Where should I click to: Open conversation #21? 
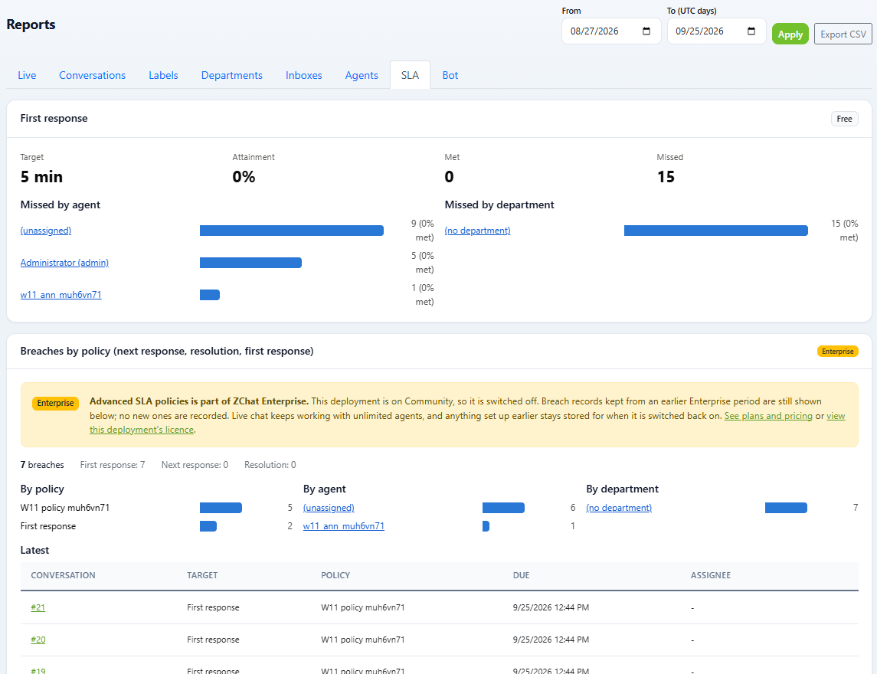pos(38,607)
